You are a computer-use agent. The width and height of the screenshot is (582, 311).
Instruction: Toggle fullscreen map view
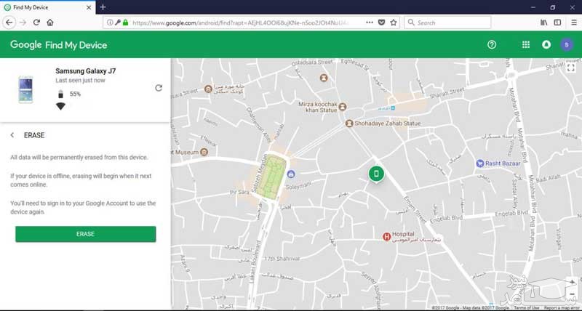click(570, 67)
